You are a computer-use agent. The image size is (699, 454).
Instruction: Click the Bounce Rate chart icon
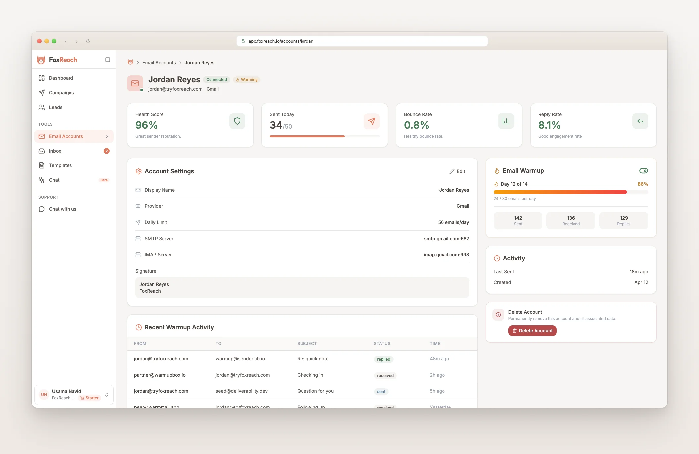[x=506, y=121]
